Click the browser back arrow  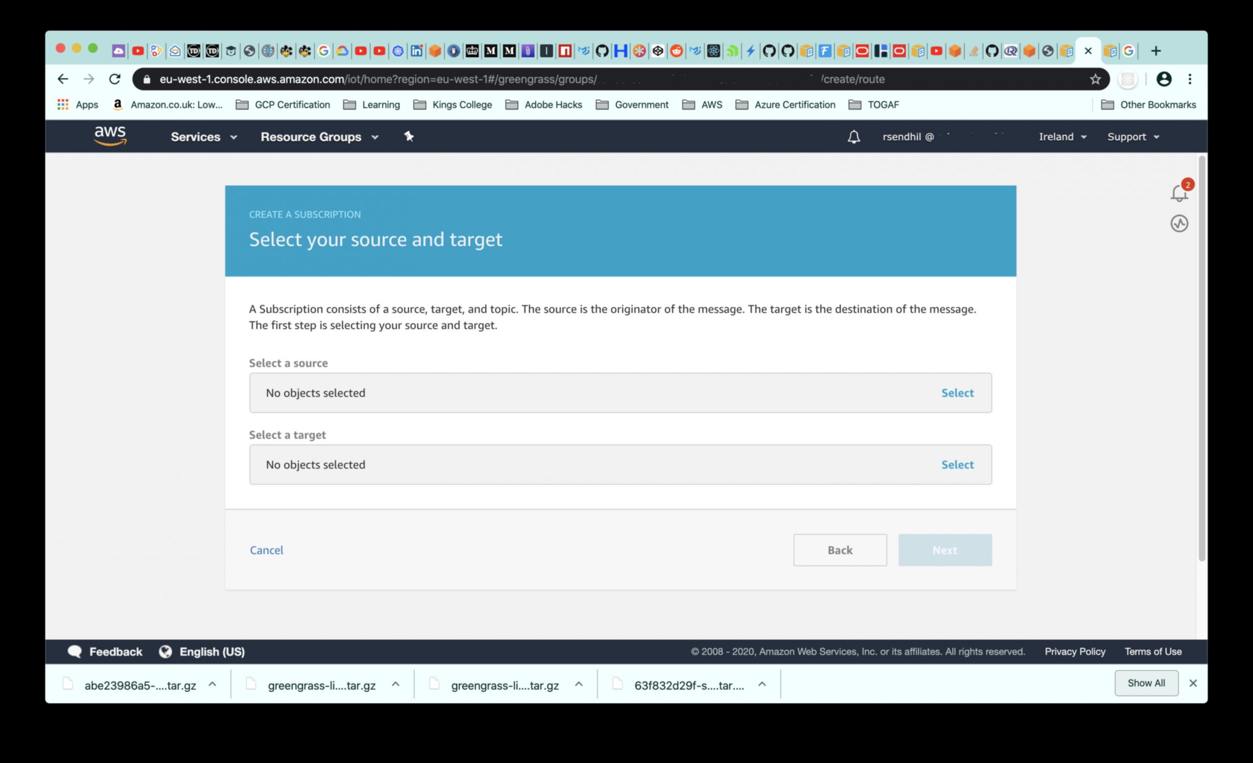pos(63,79)
